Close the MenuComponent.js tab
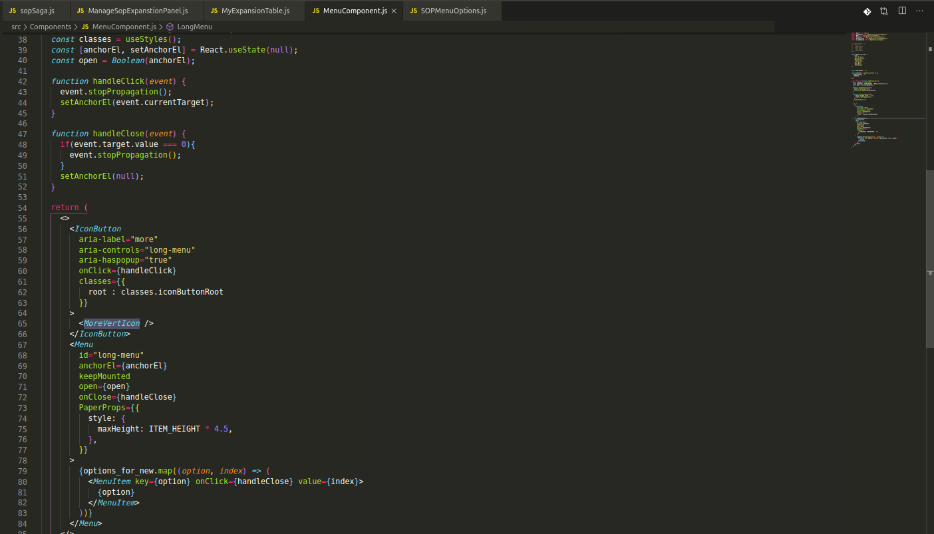 (x=392, y=11)
